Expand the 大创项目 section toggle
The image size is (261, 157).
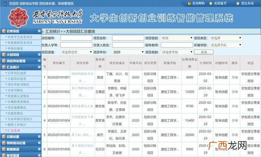coord(39,54)
